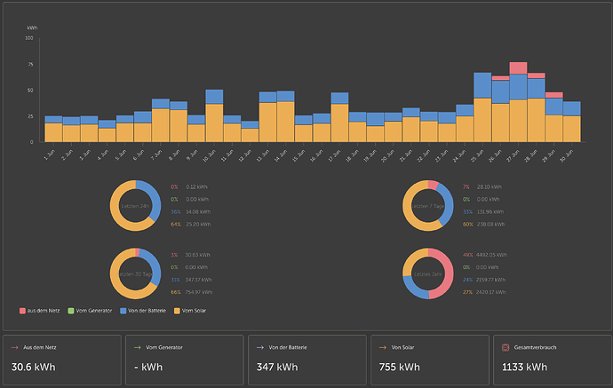The image size is (613, 388).
Task: Click the 10. Jun bar's blue battery segment
Action: point(214,97)
